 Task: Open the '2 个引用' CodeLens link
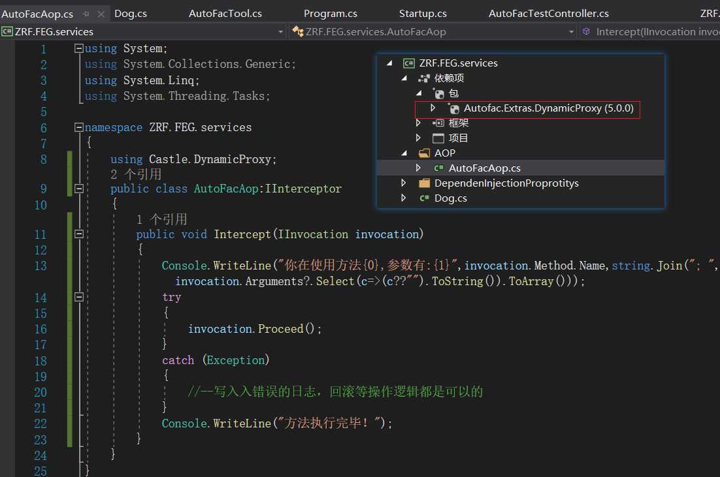[136, 174]
